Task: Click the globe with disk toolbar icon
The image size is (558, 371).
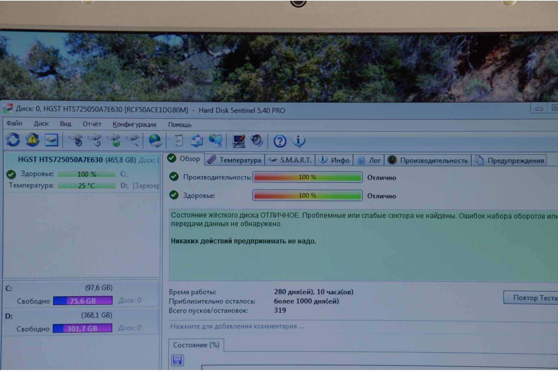Action: point(155,140)
